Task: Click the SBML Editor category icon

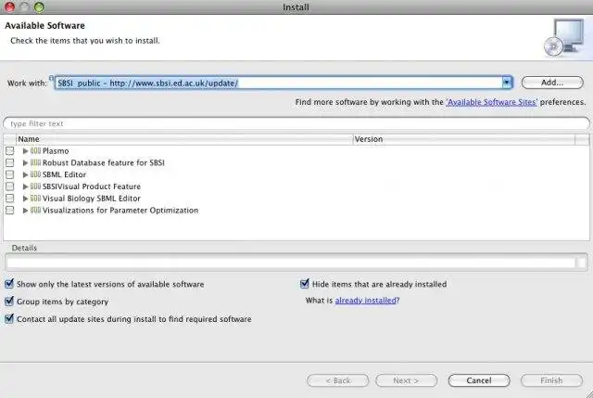Action: [x=35, y=174]
